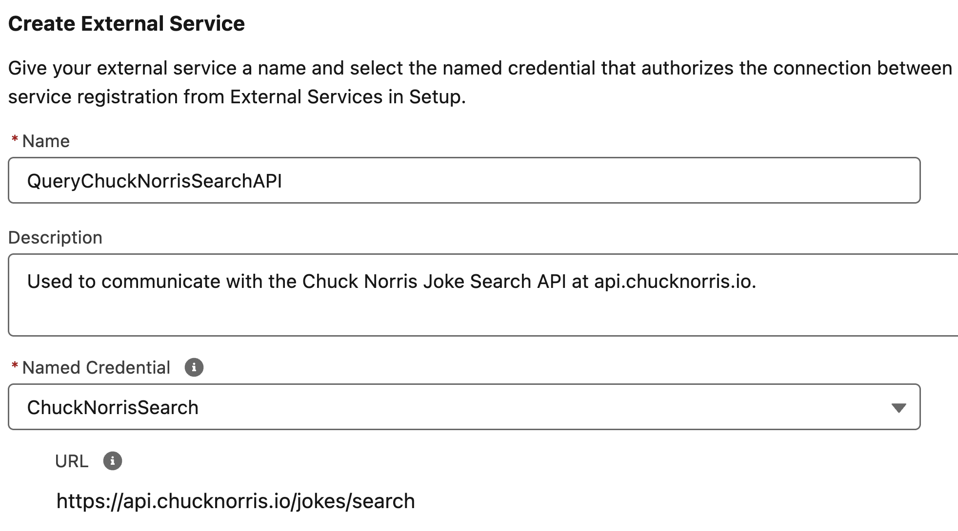
Task: Click 'api.chucknorris.io.' in the description text
Action: pyautogui.click(x=675, y=282)
